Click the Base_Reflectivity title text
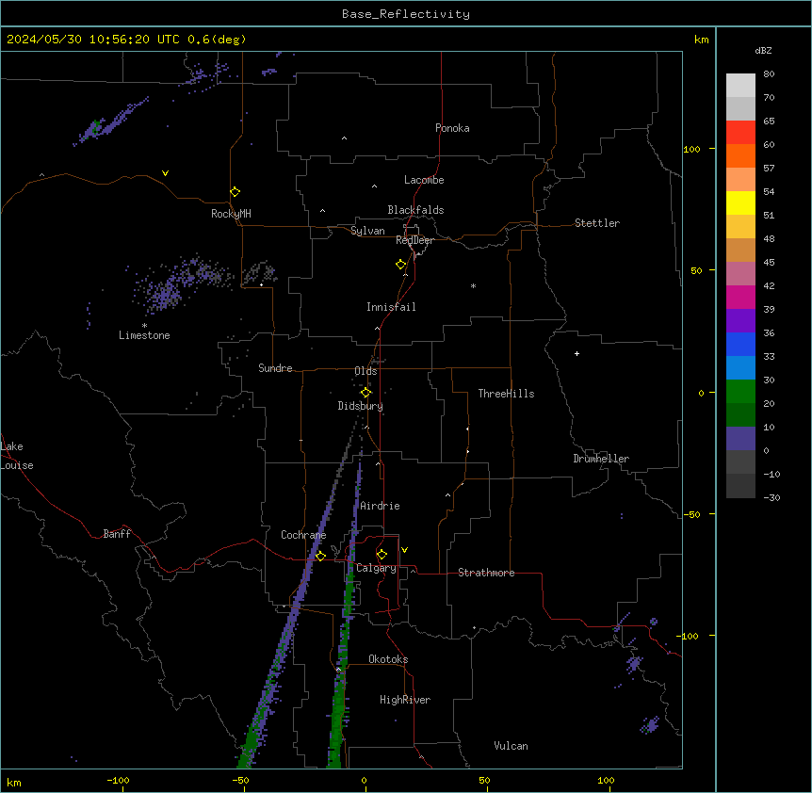This screenshot has width=812, height=793. click(x=405, y=14)
